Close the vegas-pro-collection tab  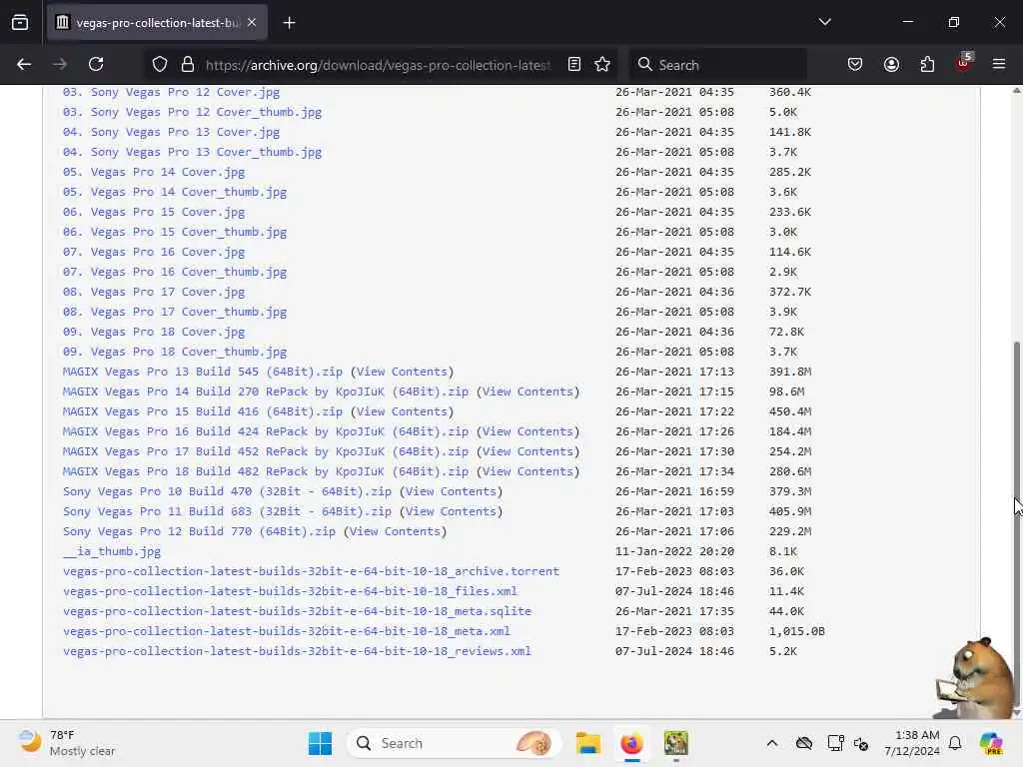coord(252,23)
